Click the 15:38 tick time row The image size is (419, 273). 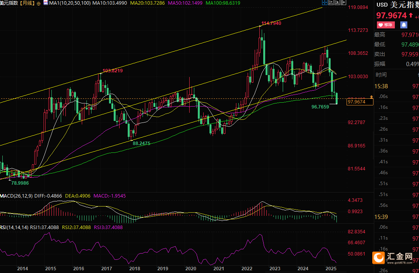pos(396,86)
